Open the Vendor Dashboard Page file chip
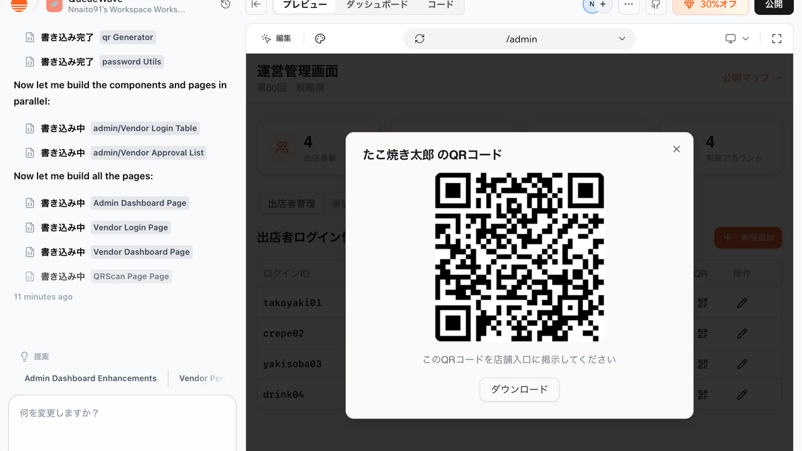The image size is (802, 451). click(142, 252)
